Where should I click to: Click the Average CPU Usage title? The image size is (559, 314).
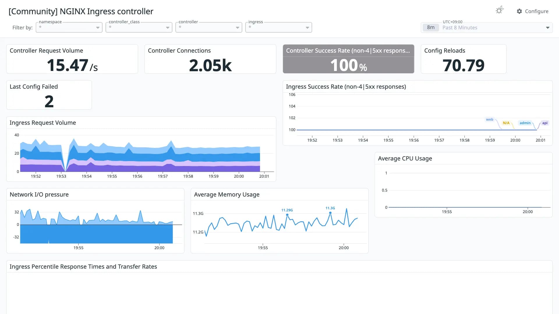click(405, 158)
